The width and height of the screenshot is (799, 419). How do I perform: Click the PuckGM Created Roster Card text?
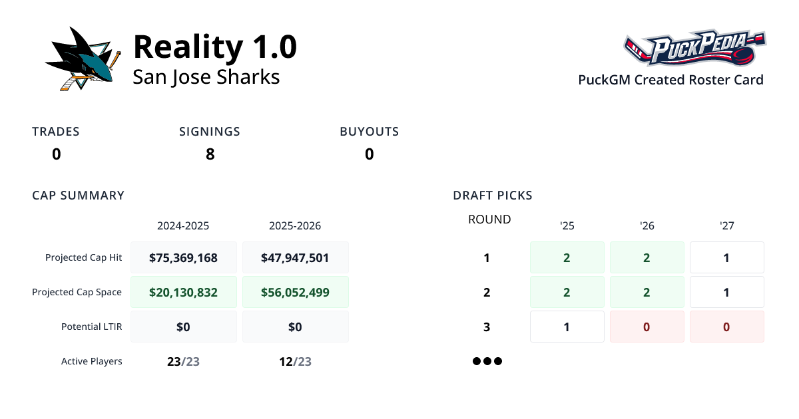670,80
